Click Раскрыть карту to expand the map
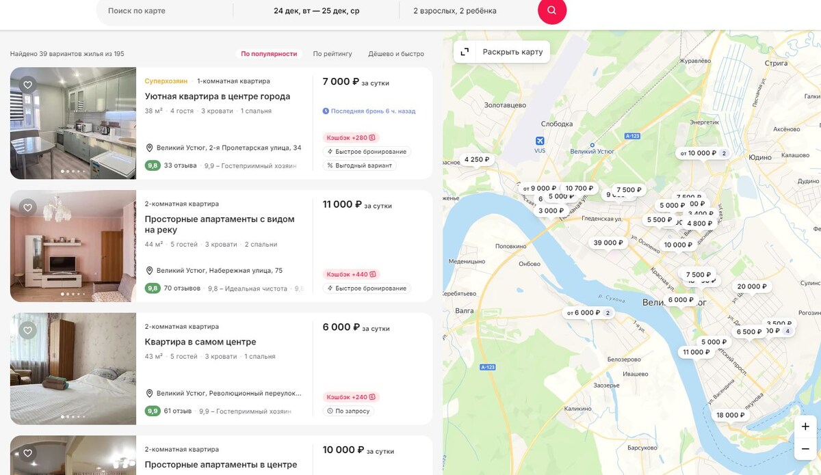The height and width of the screenshot is (475, 821). [501, 52]
